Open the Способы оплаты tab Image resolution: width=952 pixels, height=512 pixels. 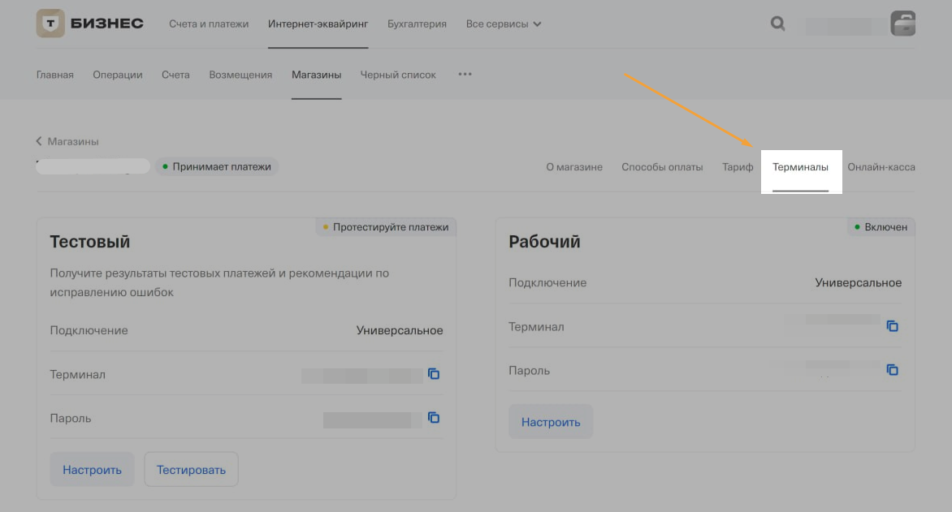[663, 166]
